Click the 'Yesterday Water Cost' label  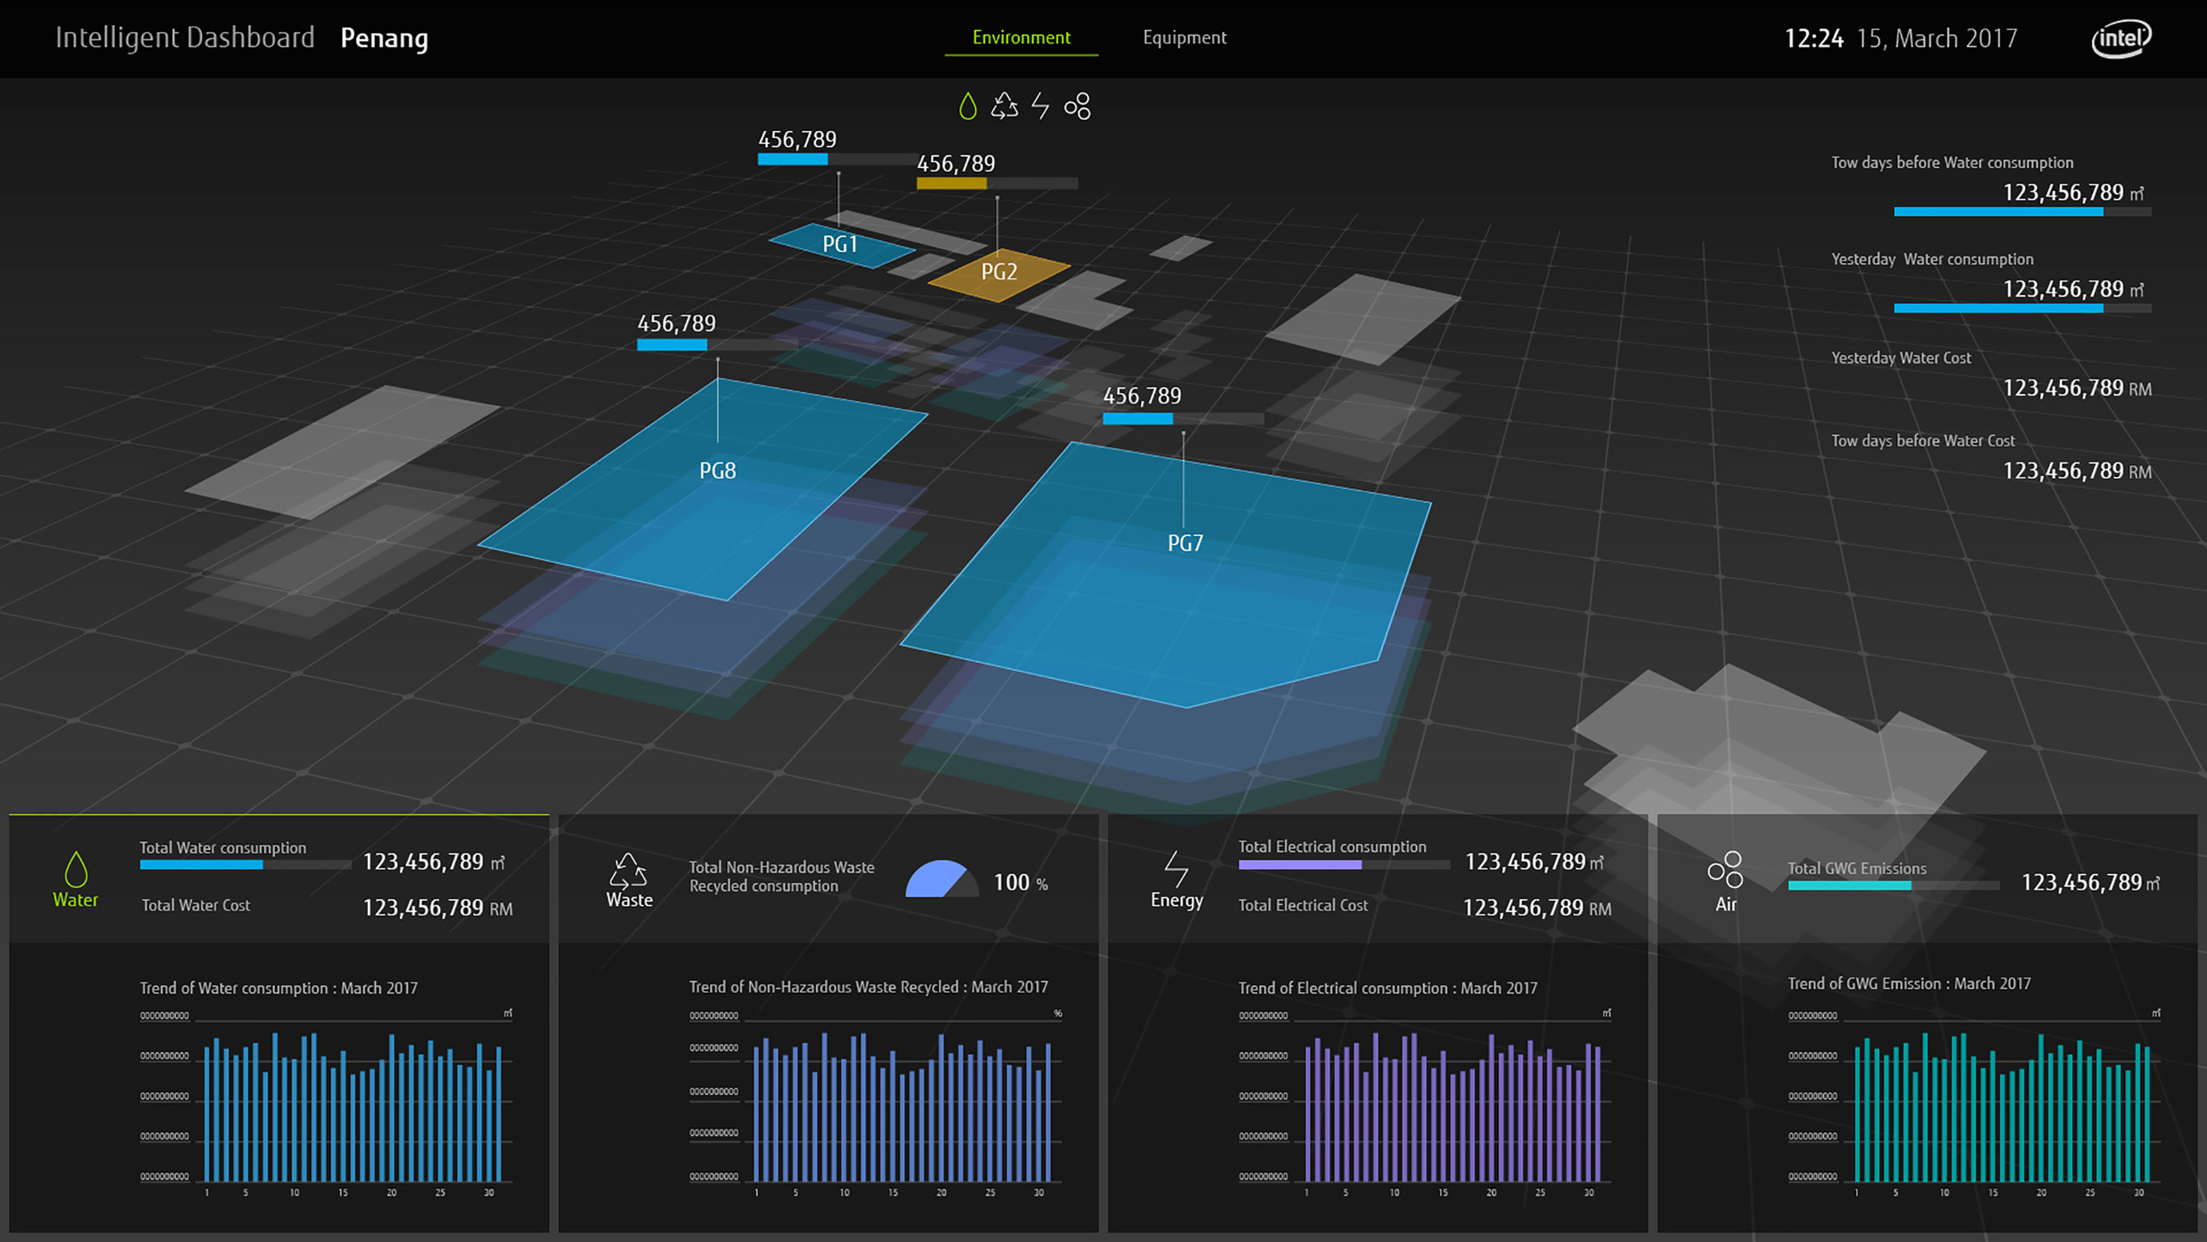coord(1901,358)
